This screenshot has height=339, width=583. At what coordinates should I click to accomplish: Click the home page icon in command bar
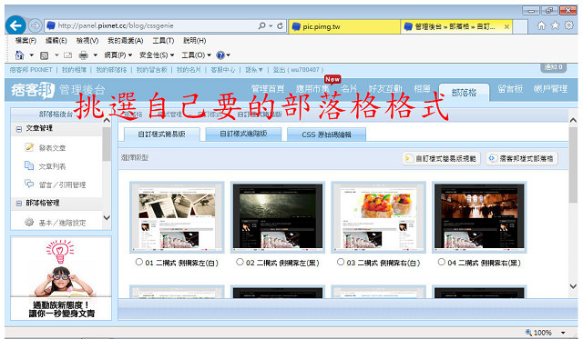(x=19, y=55)
